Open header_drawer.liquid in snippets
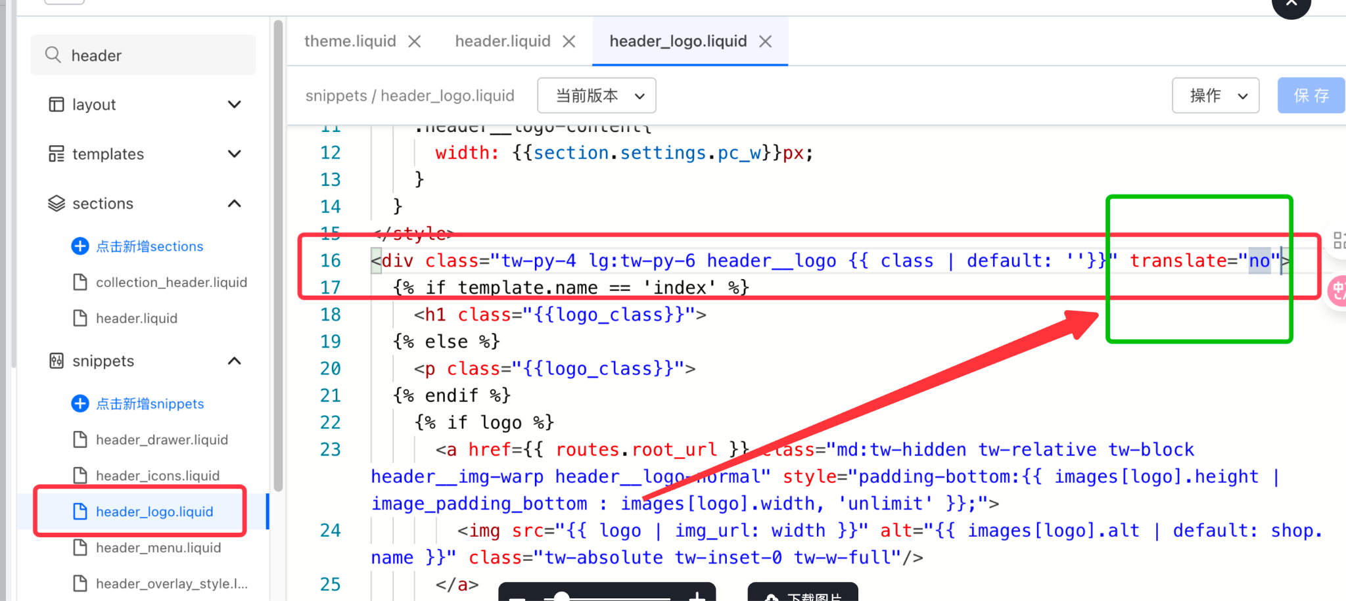Screen dimensions: 1346x601 click(162, 439)
